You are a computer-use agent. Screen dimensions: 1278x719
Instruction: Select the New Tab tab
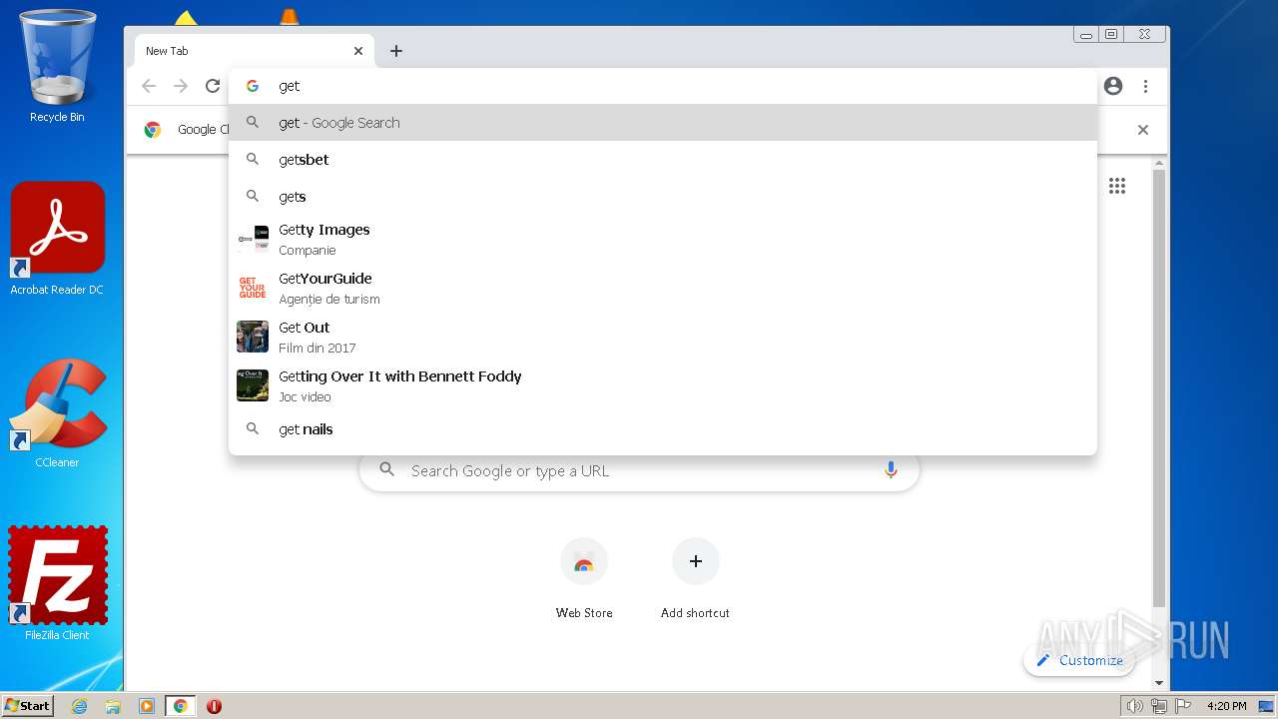pyautogui.click(x=255, y=51)
